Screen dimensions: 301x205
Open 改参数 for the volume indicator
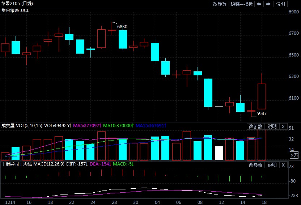tap(256, 126)
